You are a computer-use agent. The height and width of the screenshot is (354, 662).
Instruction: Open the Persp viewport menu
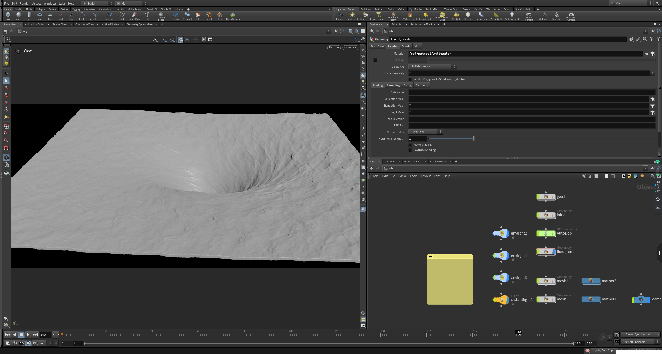click(334, 48)
